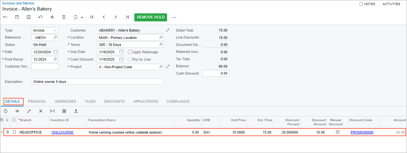Open the ONLCOURSE inventory link
The height and width of the screenshot is (153, 407).
click(62, 132)
